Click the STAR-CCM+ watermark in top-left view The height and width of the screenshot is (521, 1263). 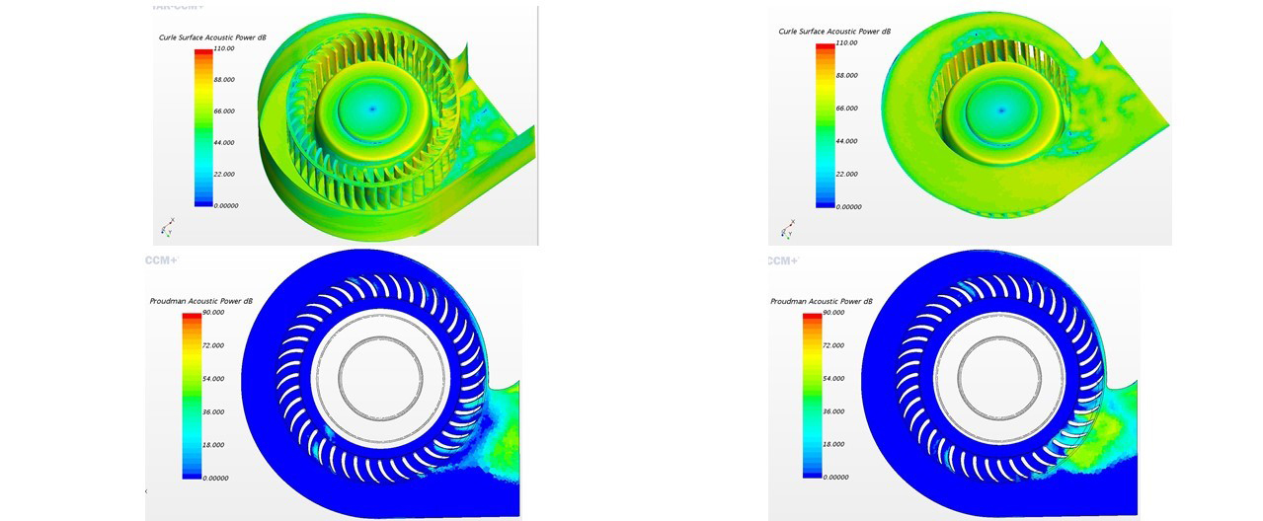click(x=178, y=7)
